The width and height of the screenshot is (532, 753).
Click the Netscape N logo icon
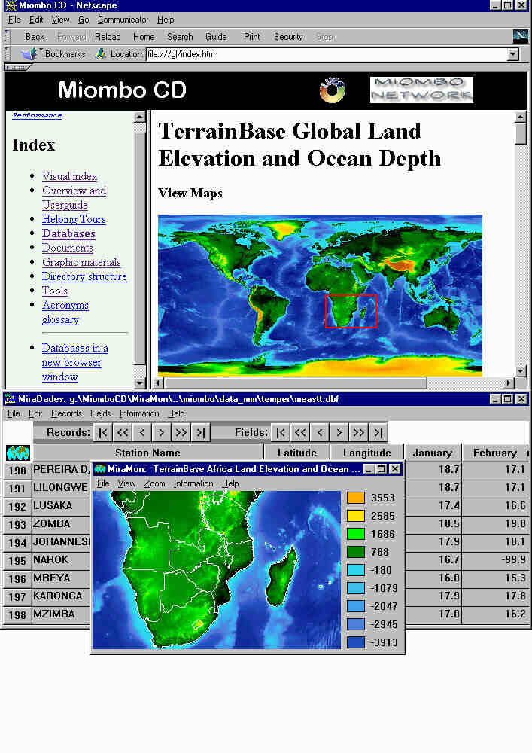click(x=520, y=36)
